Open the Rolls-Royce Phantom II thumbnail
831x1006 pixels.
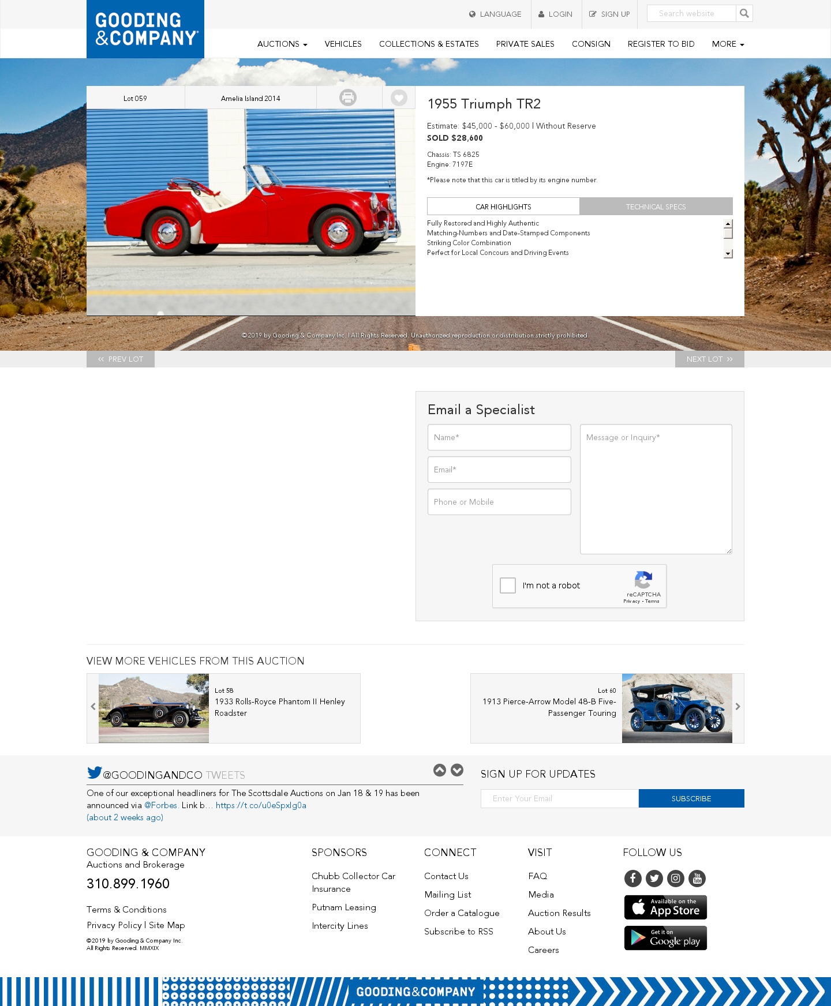(154, 708)
